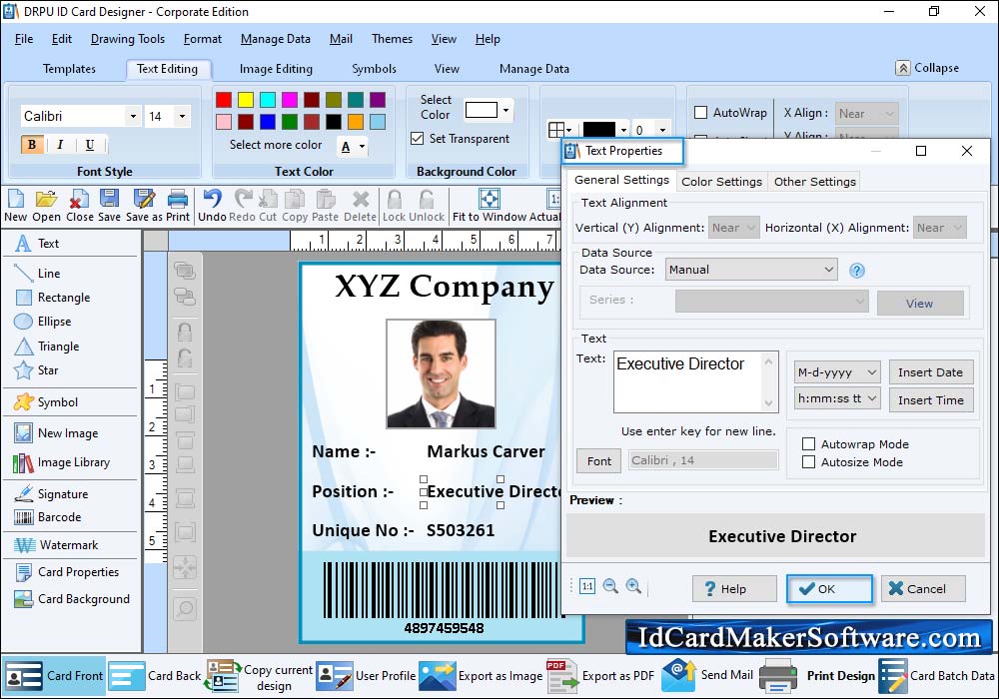Open the Format menu
The width and height of the screenshot is (999, 699).
coord(203,39)
